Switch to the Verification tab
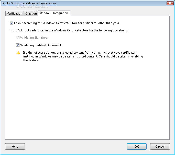This screenshot has width=175, height=155. pos(15,14)
